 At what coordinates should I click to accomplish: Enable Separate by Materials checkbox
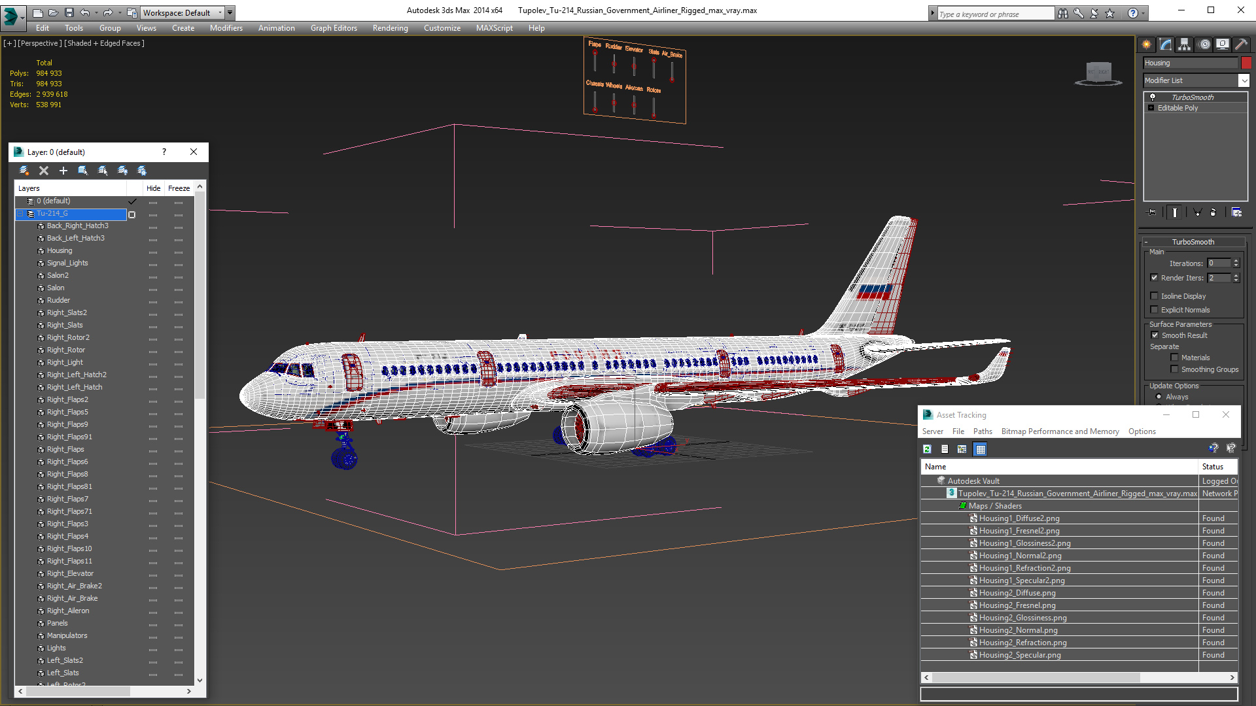click(x=1175, y=358)
